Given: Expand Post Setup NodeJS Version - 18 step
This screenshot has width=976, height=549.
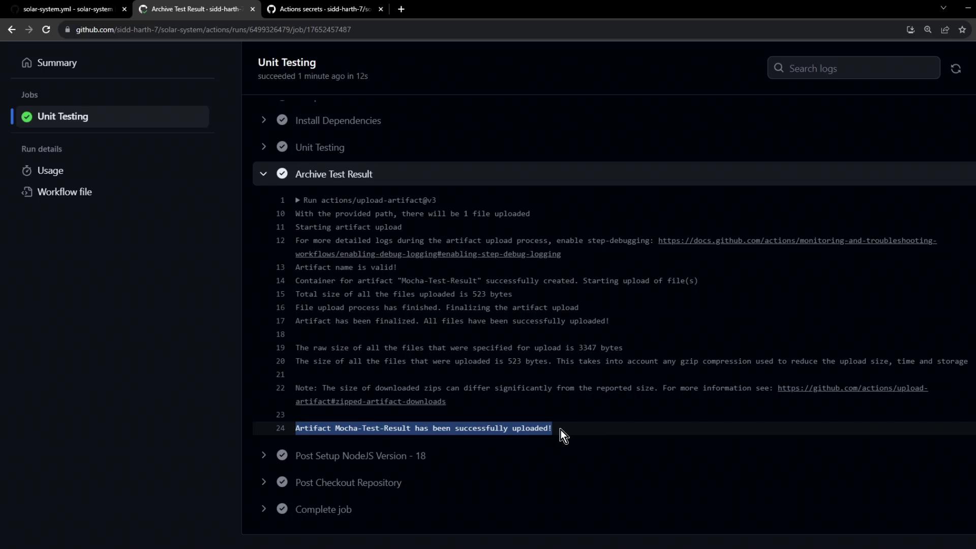Looking at the screenshot, I should pyautogui.click(x=263, y=455).
